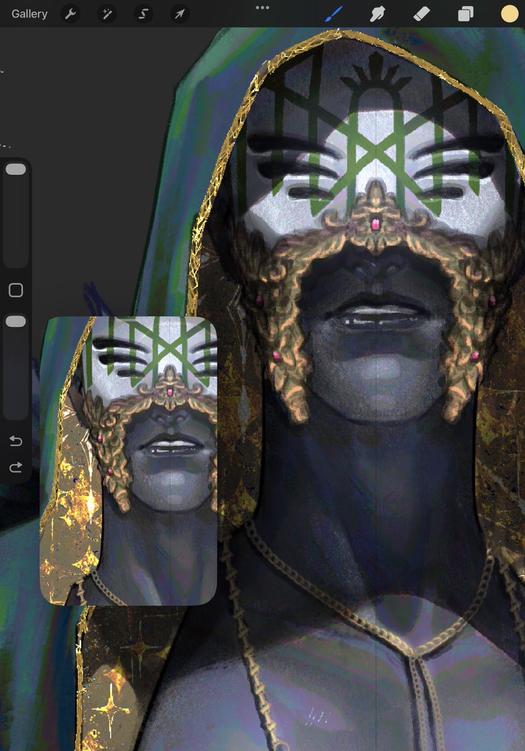This screenshot has height=751, width=525.
Task: Select the Paint brush tool
Action: click(x=333, y=14)
